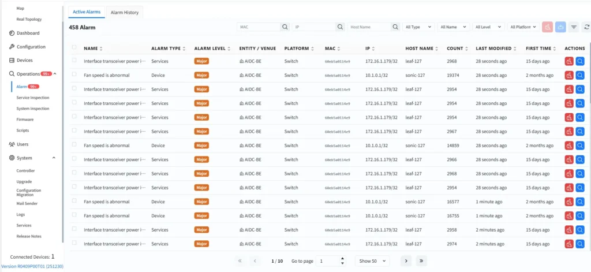Select the checkbox for the first Fan speed row
Screen dimensions: 591x272
[x=74, y=75]
